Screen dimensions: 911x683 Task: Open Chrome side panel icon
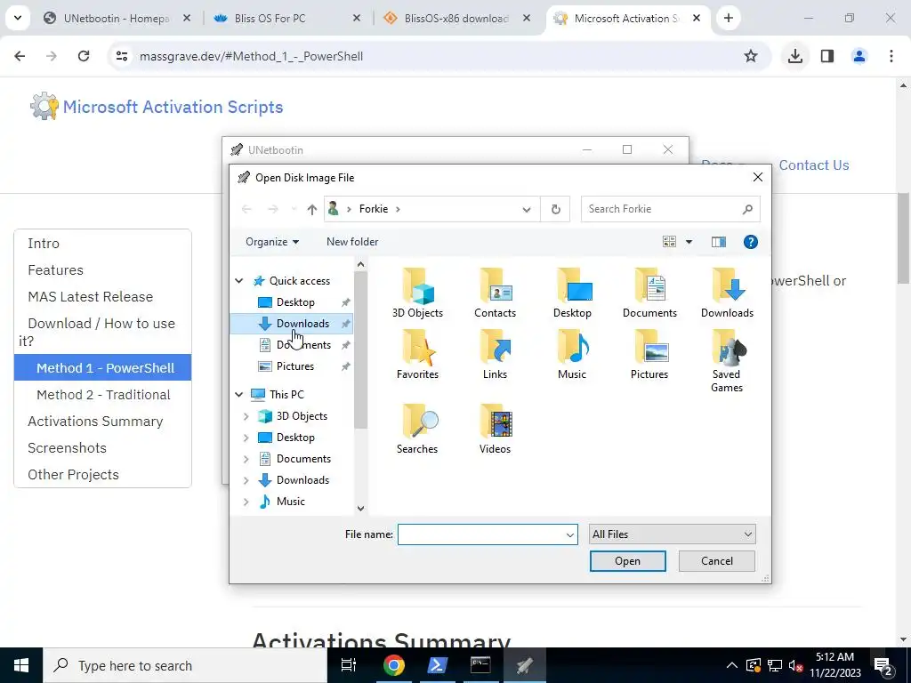pos(827,56)
